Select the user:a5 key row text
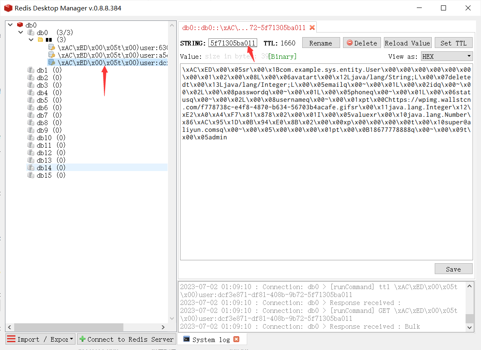 click(112, 55)
